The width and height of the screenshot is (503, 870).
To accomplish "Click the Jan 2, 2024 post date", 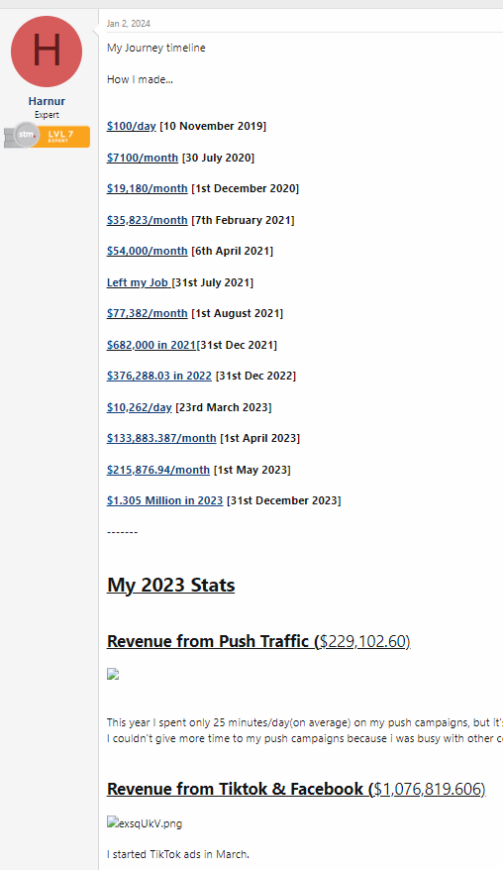I will [x=128, y=24].
